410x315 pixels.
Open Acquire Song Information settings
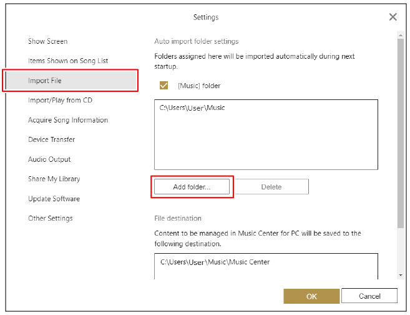pyautogui.click(x=68, y=120)
